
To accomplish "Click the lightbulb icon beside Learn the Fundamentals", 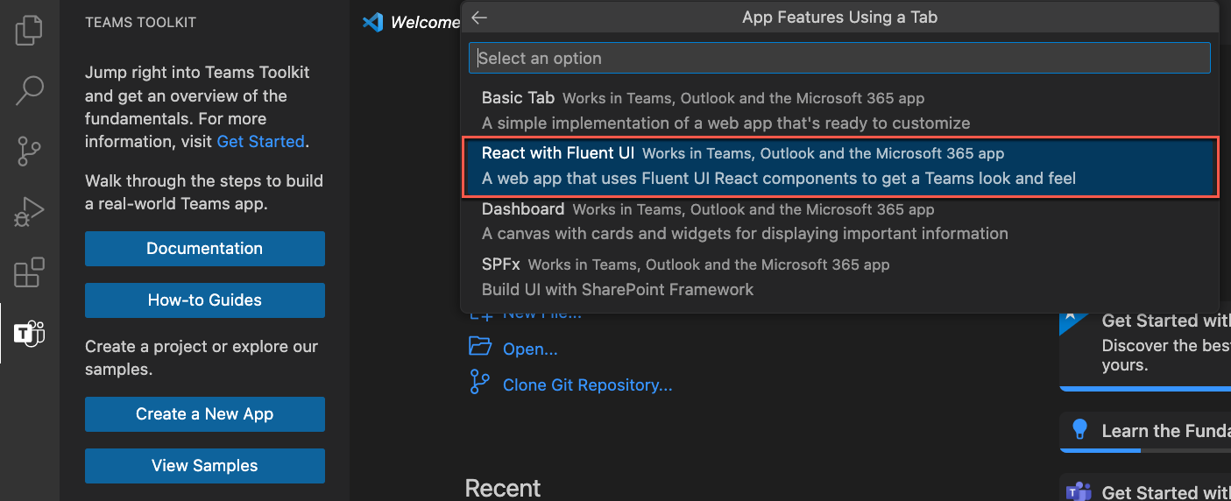I will (1079, 429).
